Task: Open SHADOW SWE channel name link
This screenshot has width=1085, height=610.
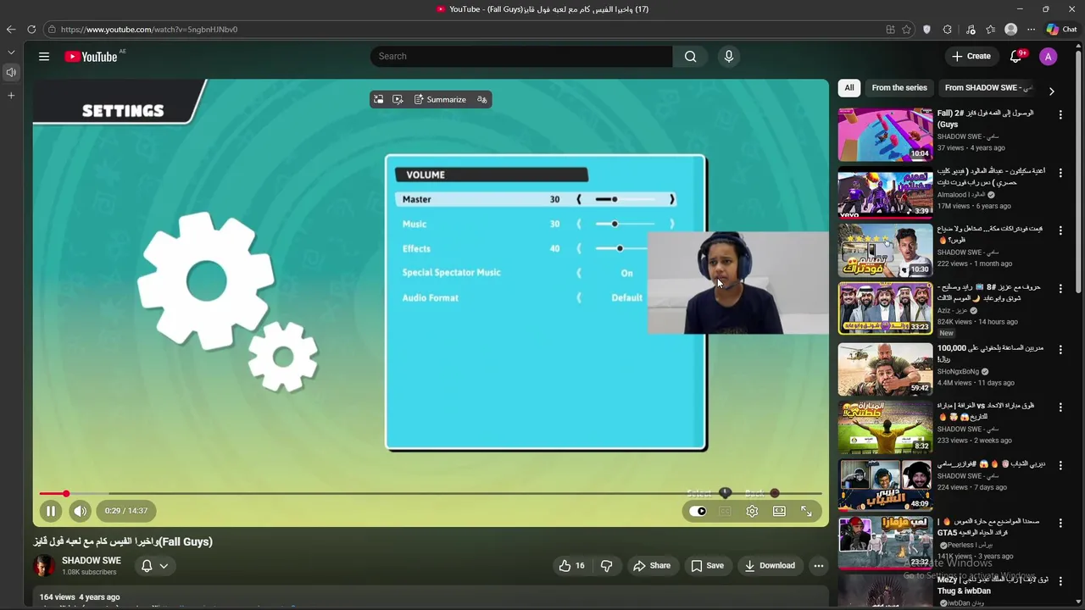Action: [x=92, y=560]
